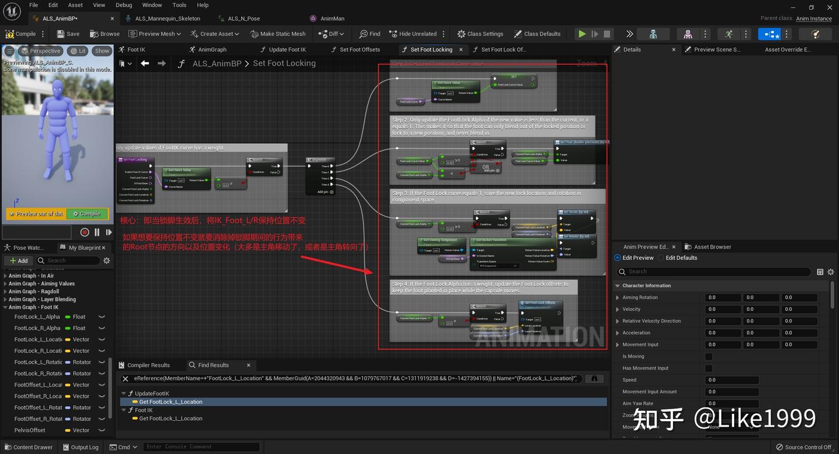Click the Class Settings button
Screen dimensions: 839x454
pyautogui.click(x=480, y=34)
